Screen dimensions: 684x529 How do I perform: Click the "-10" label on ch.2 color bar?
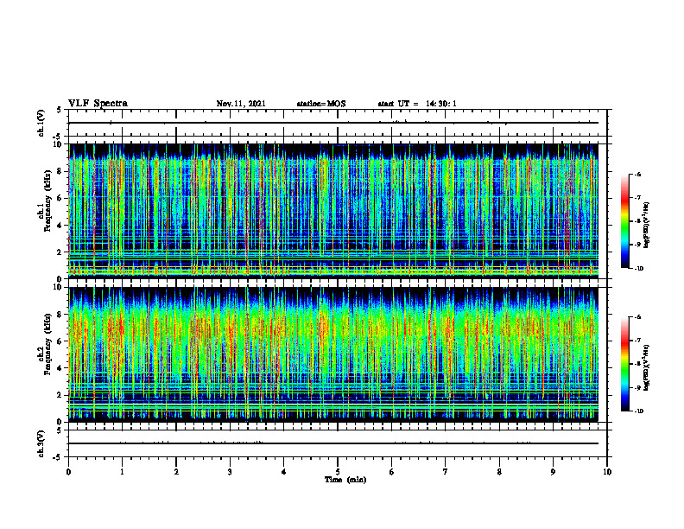pos(638,411)
